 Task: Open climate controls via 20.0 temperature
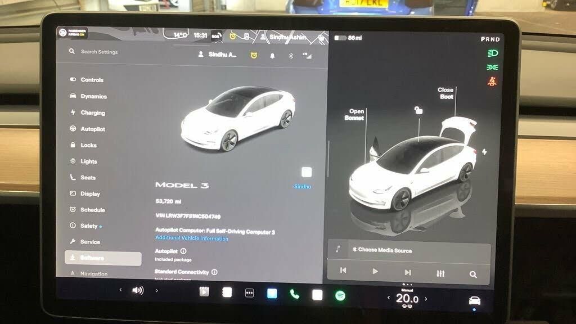407,299
